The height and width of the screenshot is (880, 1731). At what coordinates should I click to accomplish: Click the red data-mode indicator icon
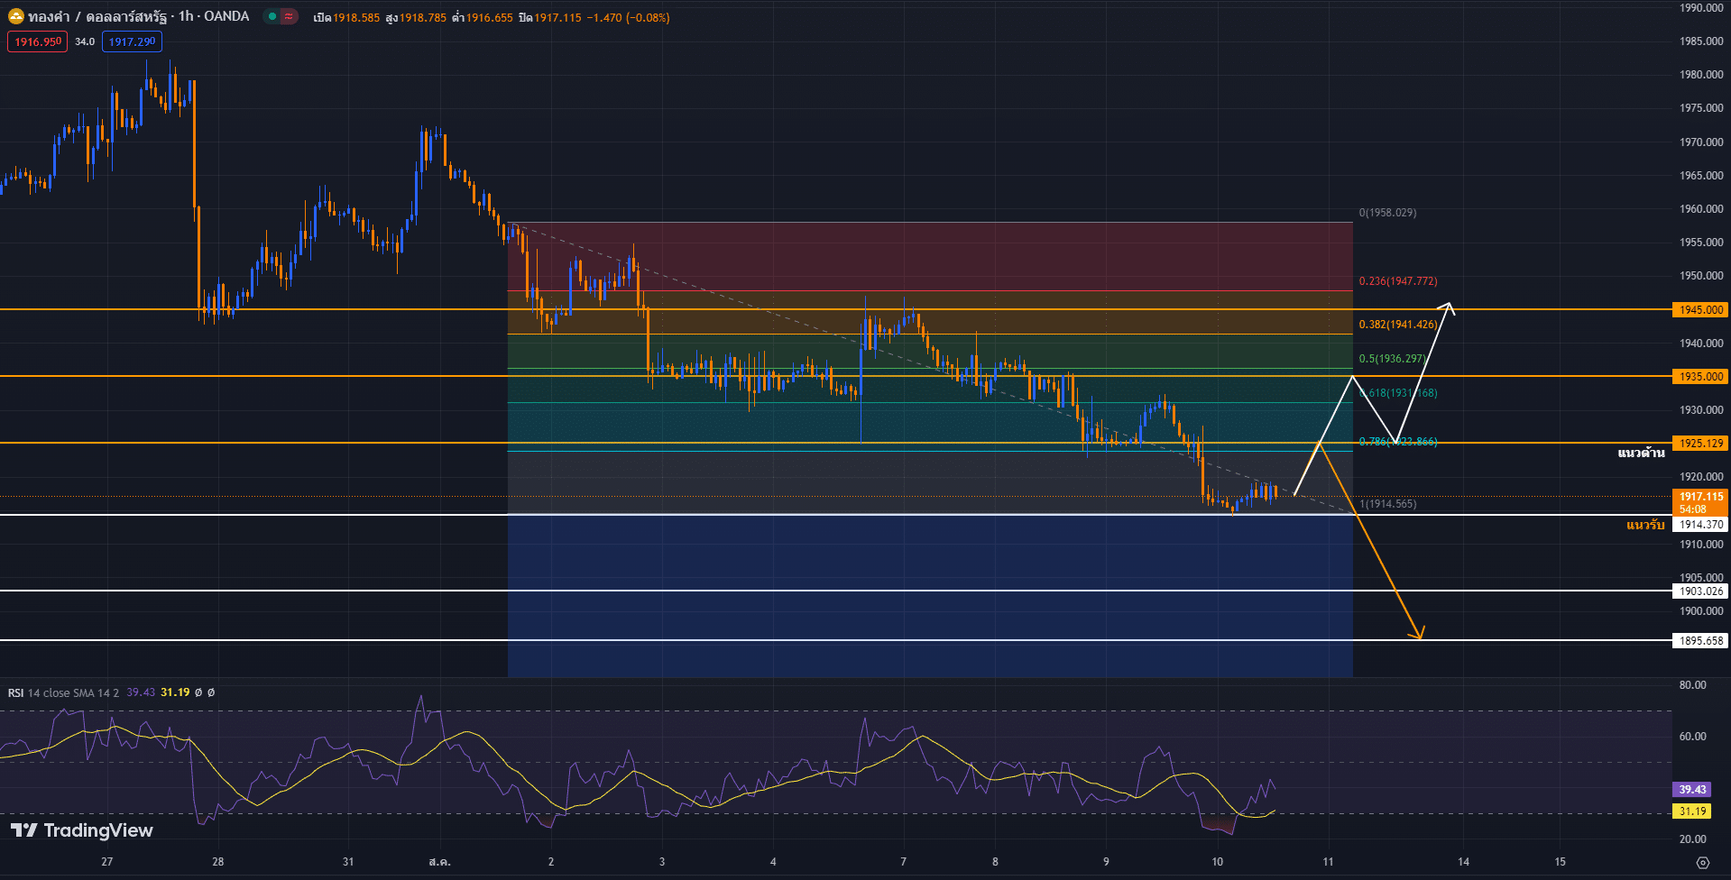(x=289, y=16)
